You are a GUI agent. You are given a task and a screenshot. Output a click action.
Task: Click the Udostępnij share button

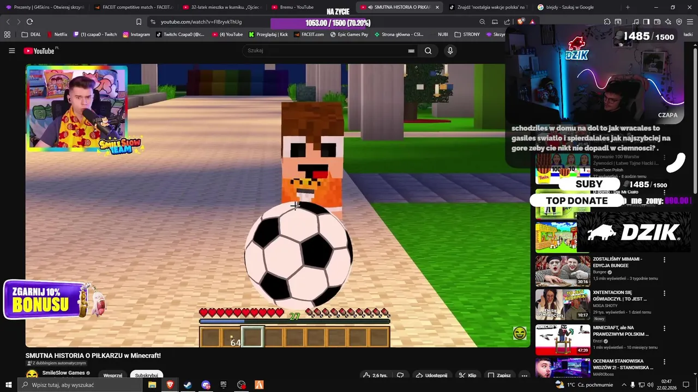[x=431, y=375]
